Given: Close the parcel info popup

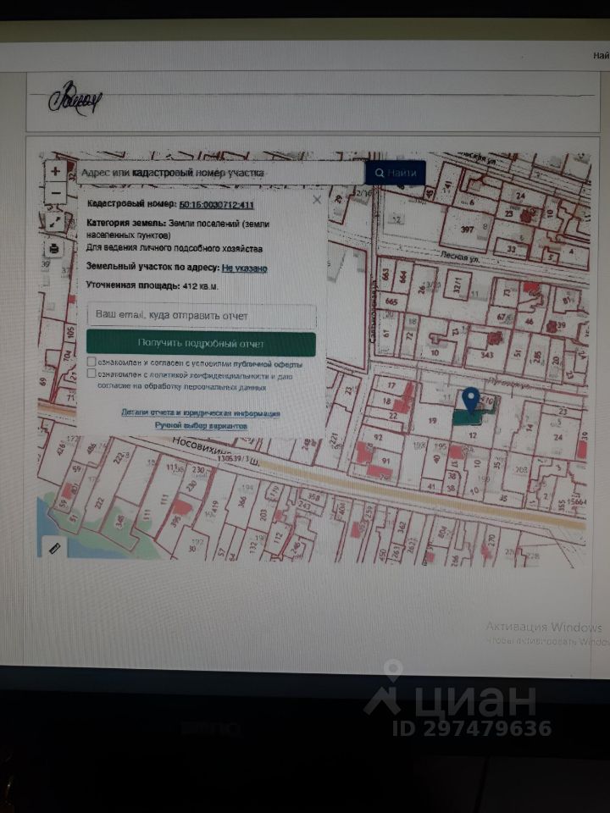Looking at the screenshot, I should [x=317, y=200].
